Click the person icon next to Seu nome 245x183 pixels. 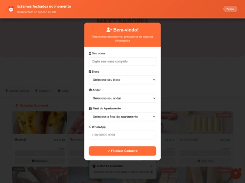tap(90, 53)
